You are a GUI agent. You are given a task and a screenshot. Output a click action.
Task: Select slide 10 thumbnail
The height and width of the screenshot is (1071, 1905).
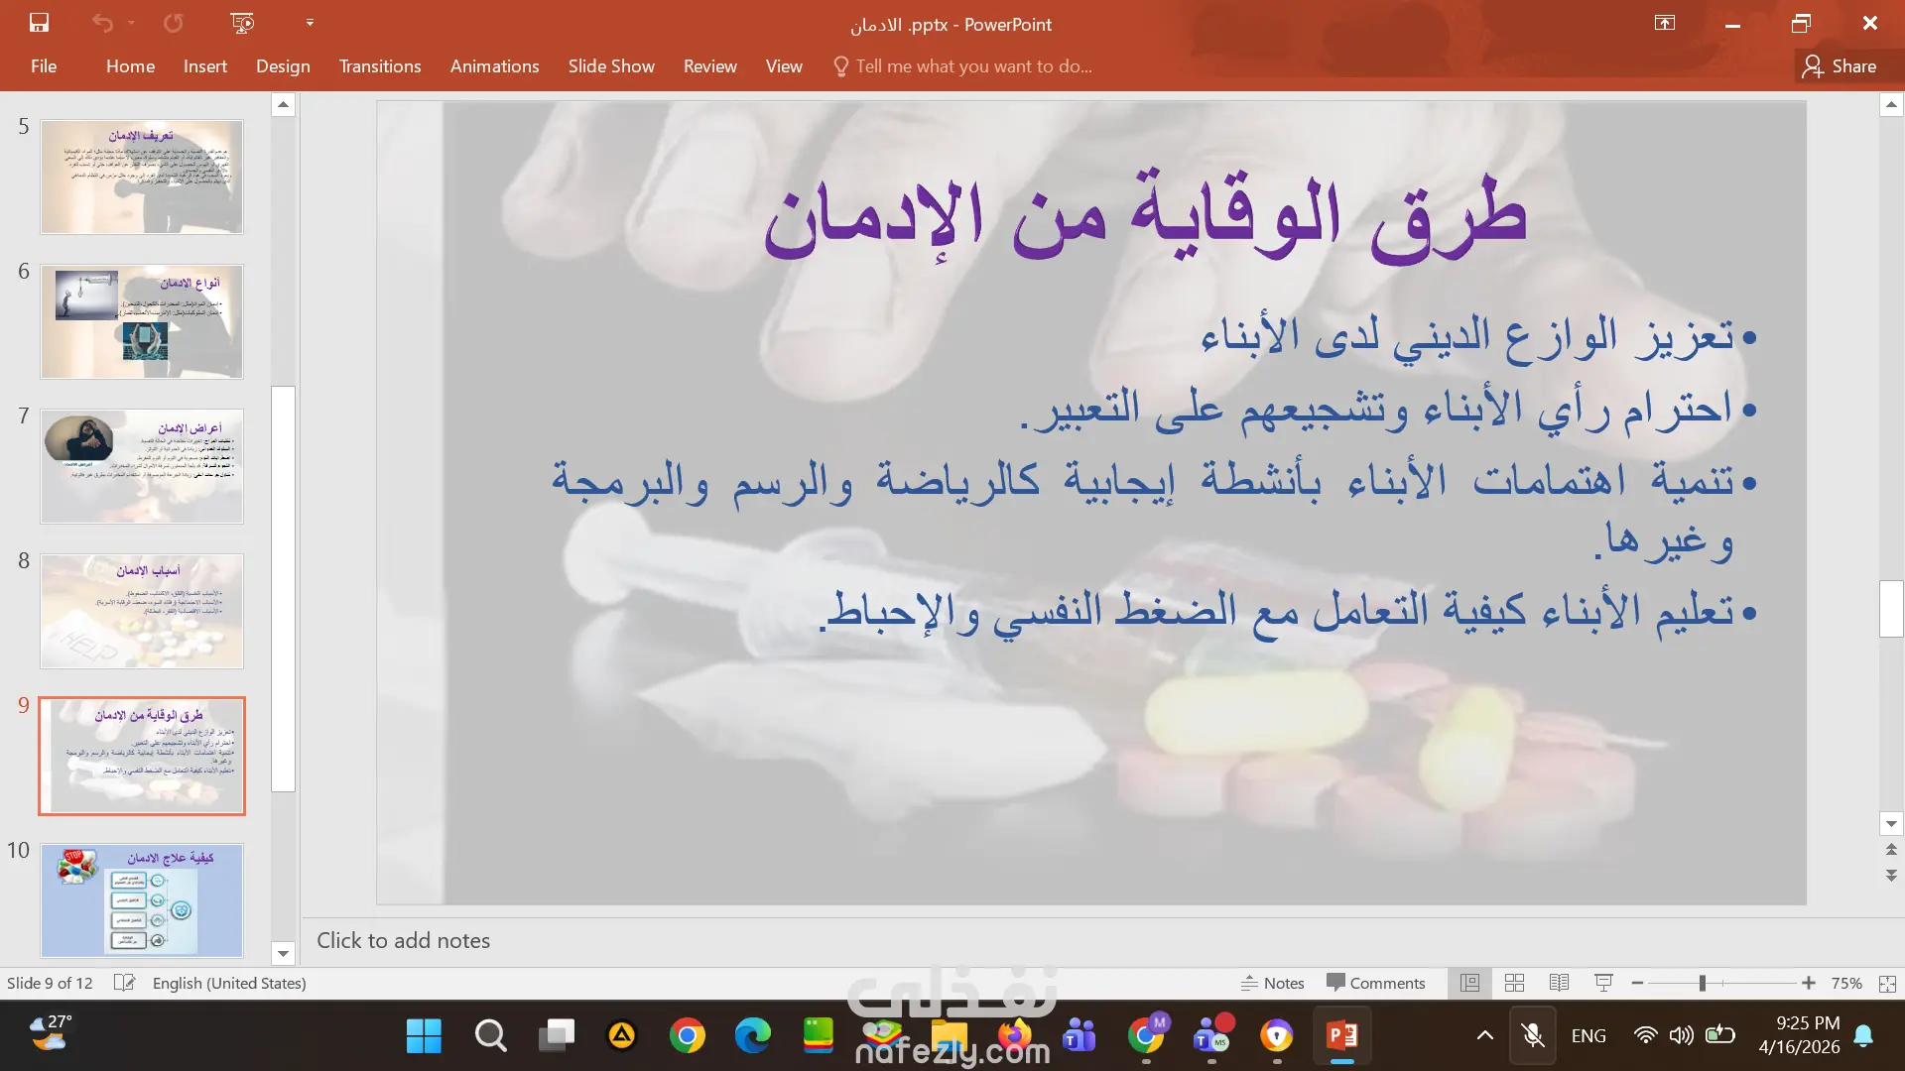coord(142,900)
